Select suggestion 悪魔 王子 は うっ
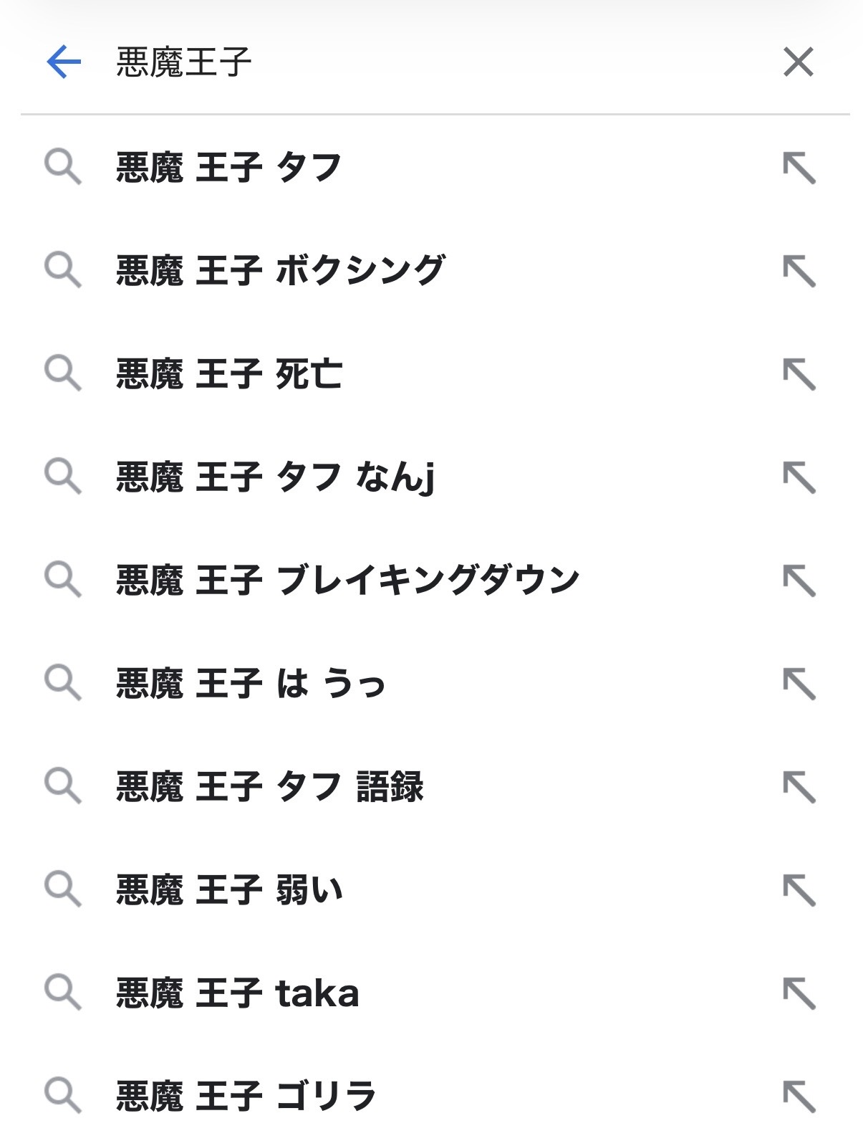The height and width of the screenshot is (1141, 863). tap(251, 683)
